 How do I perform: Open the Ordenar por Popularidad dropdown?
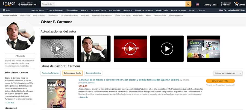tap(228, 73)
